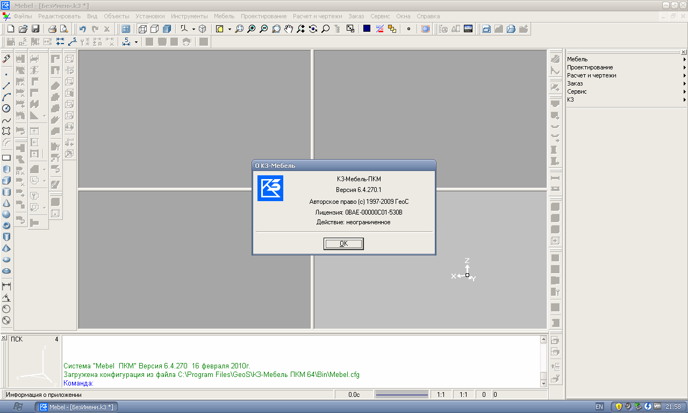Click the yellow layers squares icon
Screen dimensions: 688x413
[392, 29]
